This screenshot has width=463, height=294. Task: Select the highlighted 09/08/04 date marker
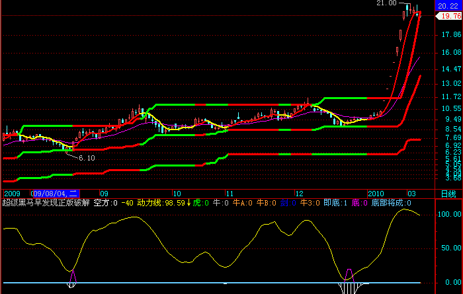55,194
